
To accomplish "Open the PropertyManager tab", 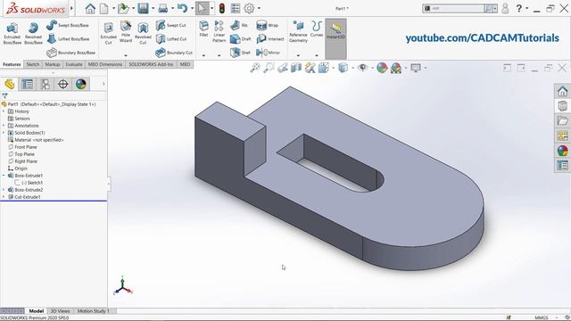I will coord(28,84).
